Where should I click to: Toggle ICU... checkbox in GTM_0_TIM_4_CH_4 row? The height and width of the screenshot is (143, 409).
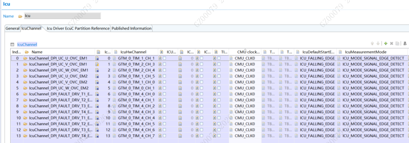164,118
